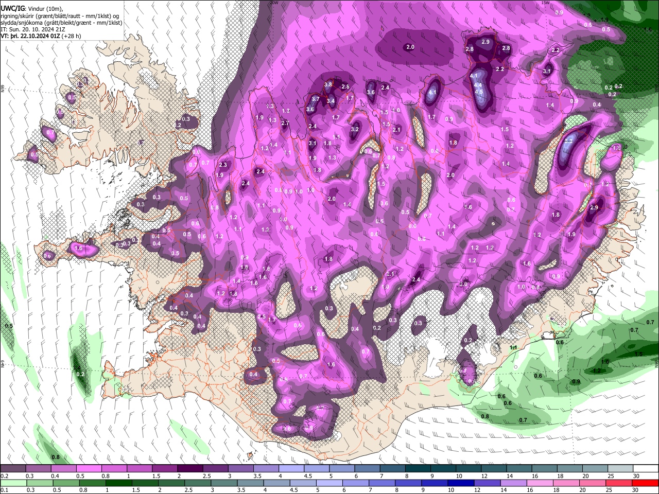
Task: Pick the white swatch ending the upper legend row
Action: 646,468
